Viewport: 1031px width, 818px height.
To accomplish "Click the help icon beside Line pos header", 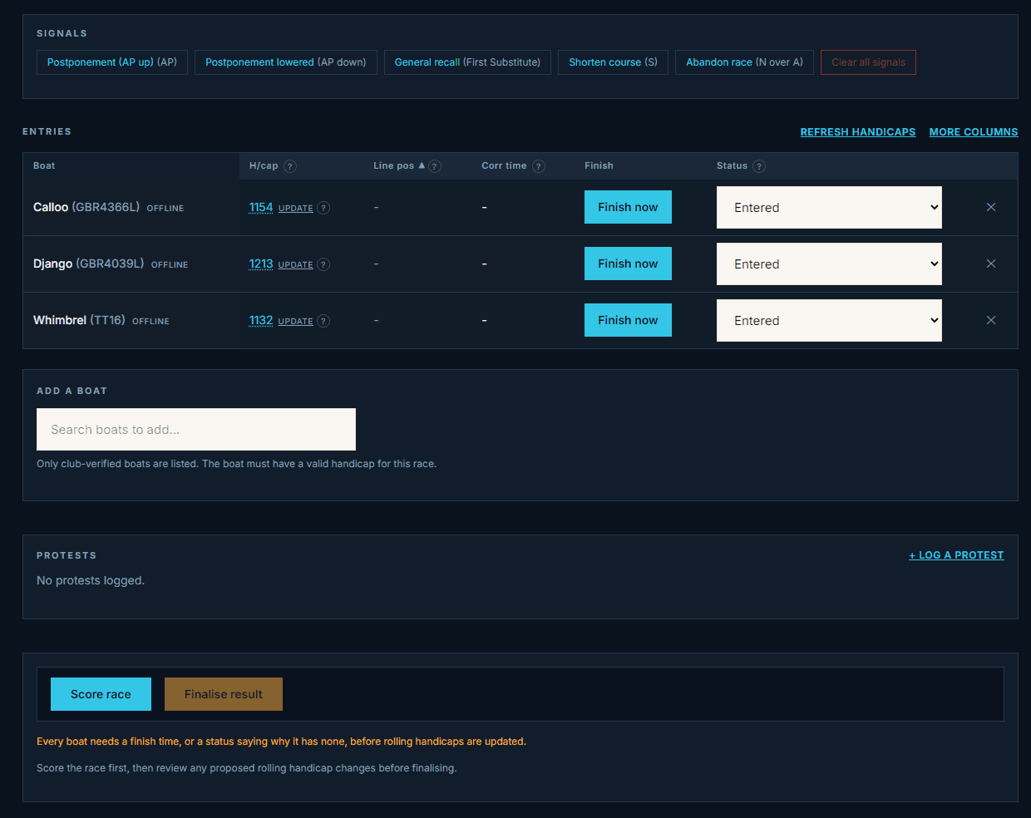I will click(435, 166).
